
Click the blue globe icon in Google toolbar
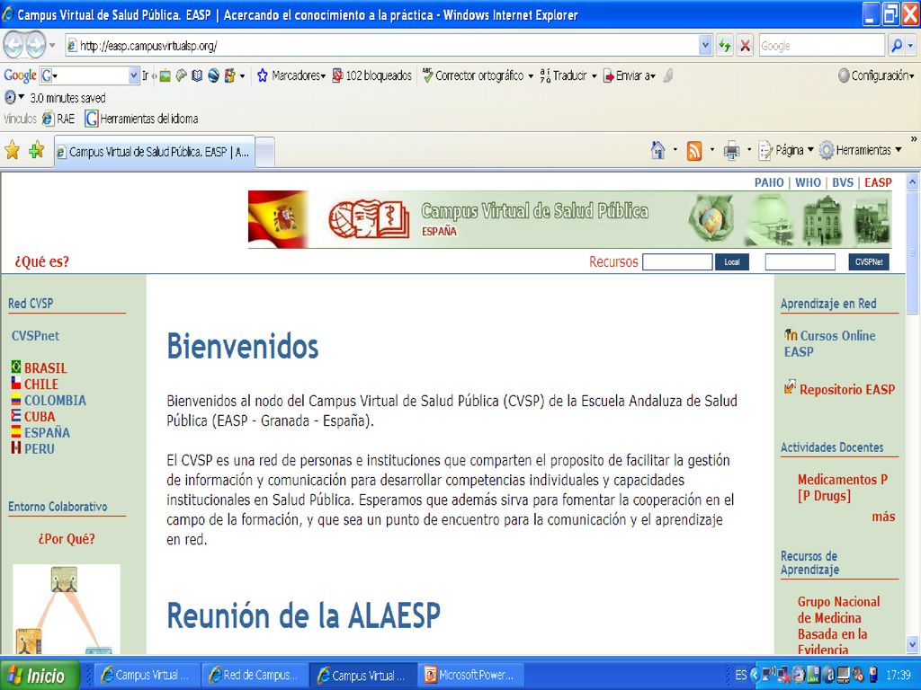pyautogui.click(x=214, y=75)
